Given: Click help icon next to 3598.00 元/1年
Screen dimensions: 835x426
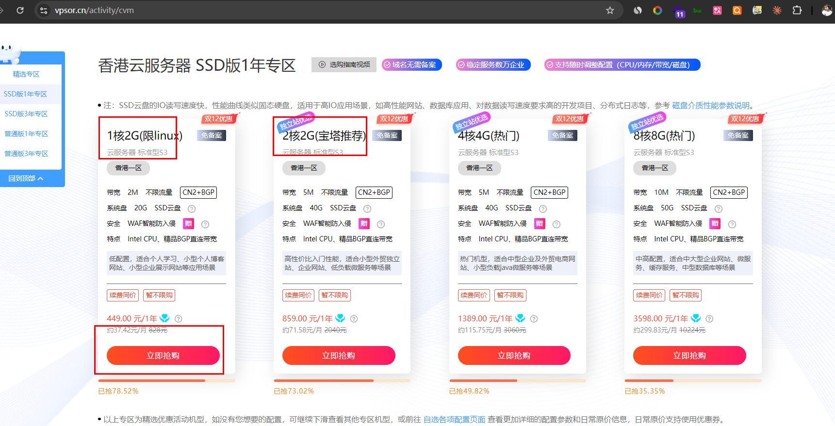Looking at the screenshot, I should click(x=709, y=319).
